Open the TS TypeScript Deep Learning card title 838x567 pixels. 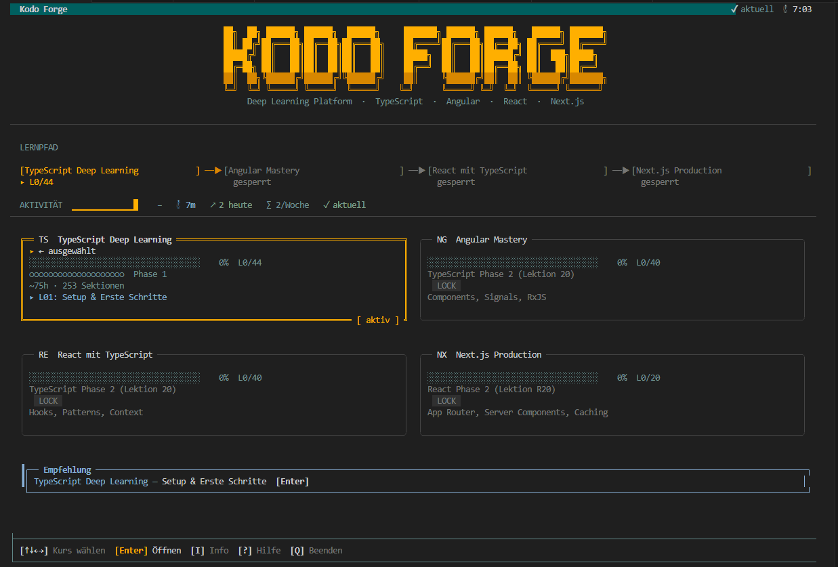pyautogui.click(x=105, y=240)
